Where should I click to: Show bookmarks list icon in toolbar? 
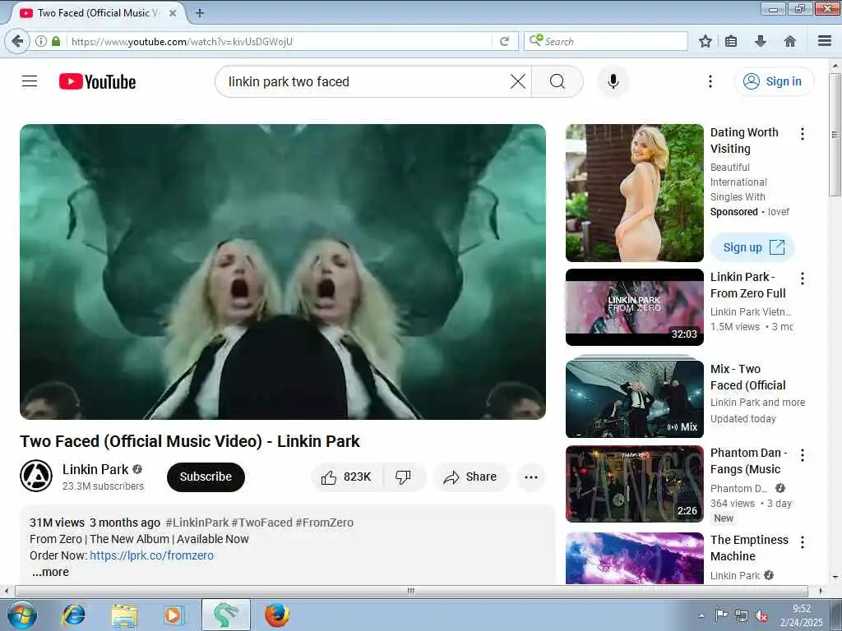click(731, 41)
